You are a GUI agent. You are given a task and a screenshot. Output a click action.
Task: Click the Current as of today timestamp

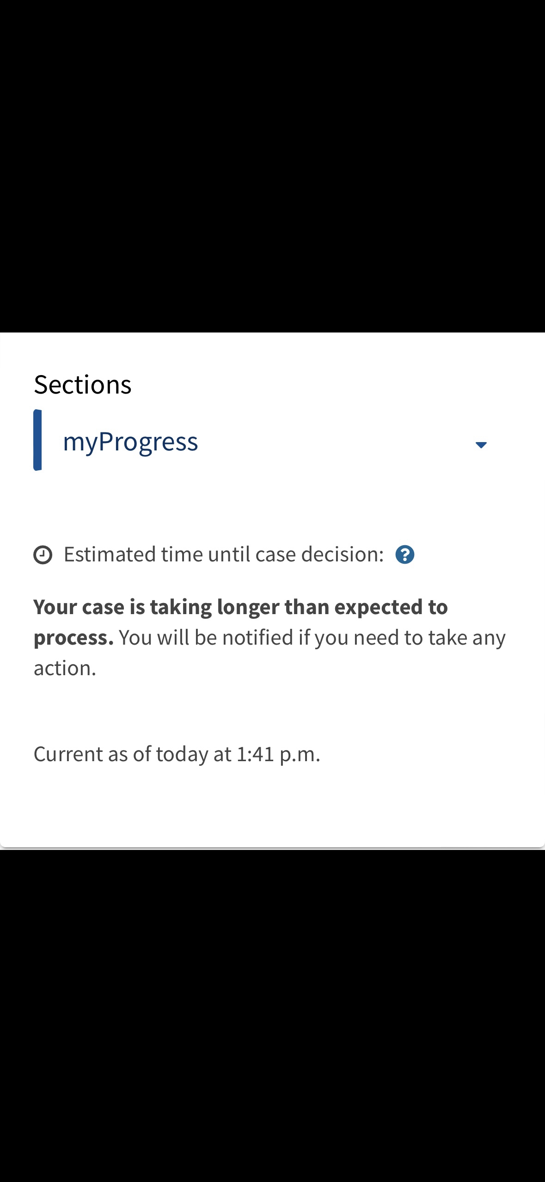pyautogui.click(x=177, y=754)
